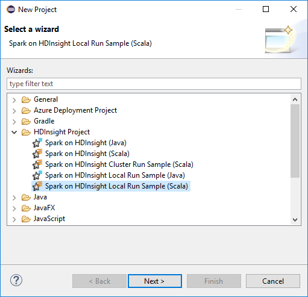Click the disabled Finish button
Screen dimensions: 308x297
[x=214, y=281]
